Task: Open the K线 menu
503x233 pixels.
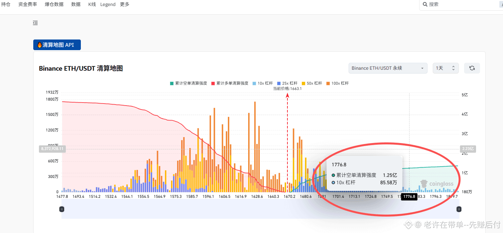Action: pos(92,4)
